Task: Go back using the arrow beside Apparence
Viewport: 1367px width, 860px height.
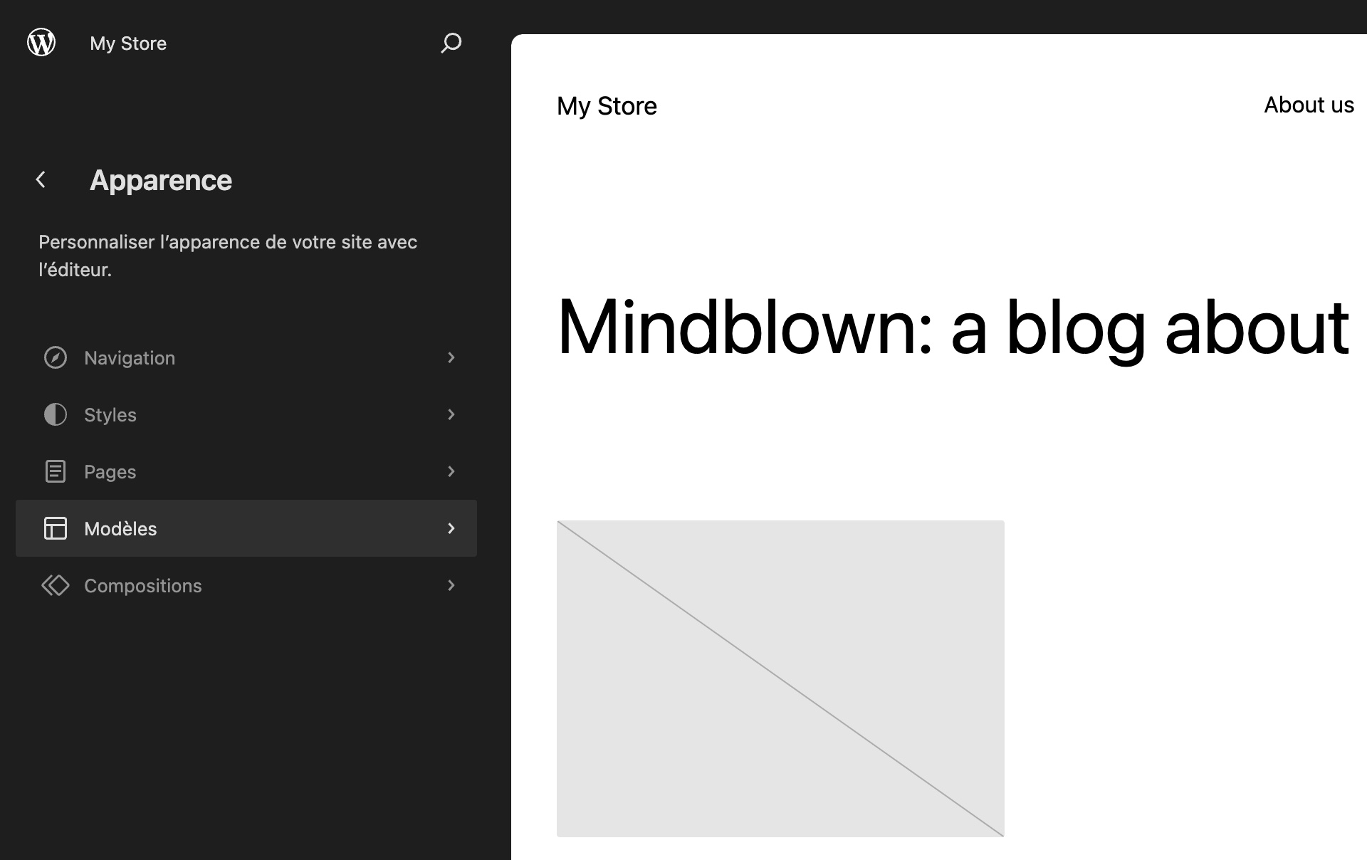Action: 41,180
